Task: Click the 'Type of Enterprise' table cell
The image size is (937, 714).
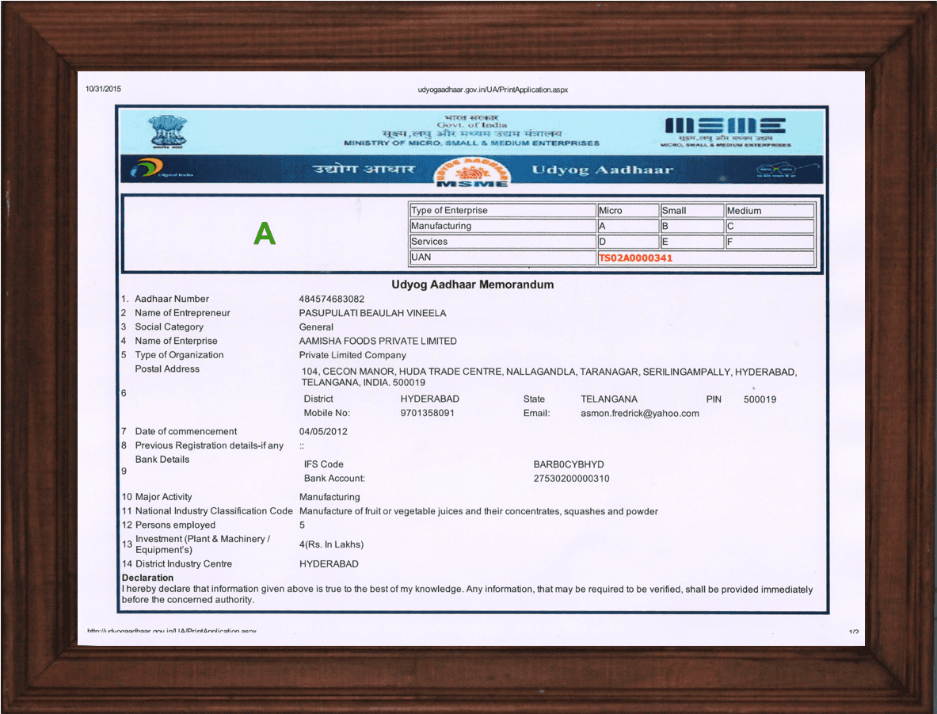Action: [x=503, y=211]
